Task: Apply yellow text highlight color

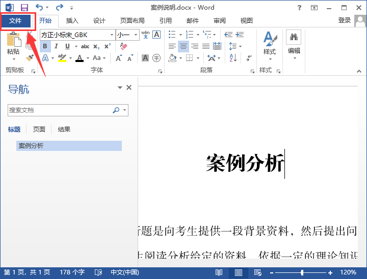Action: 62,57
